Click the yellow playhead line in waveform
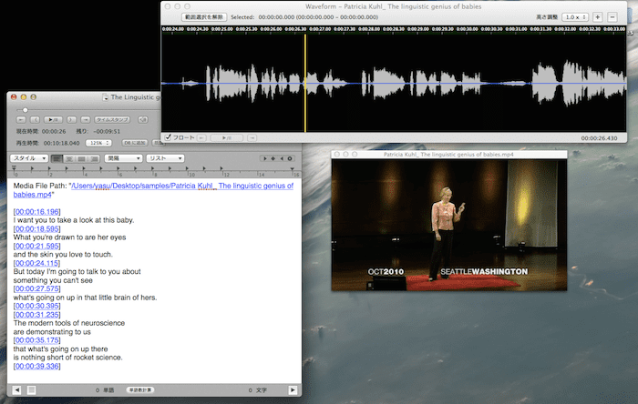The width and height of the screenshot is (638, 404). (305, 83)
